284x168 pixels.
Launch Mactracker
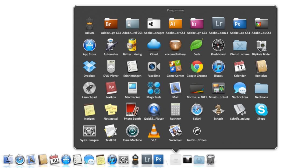coord(132,88)
